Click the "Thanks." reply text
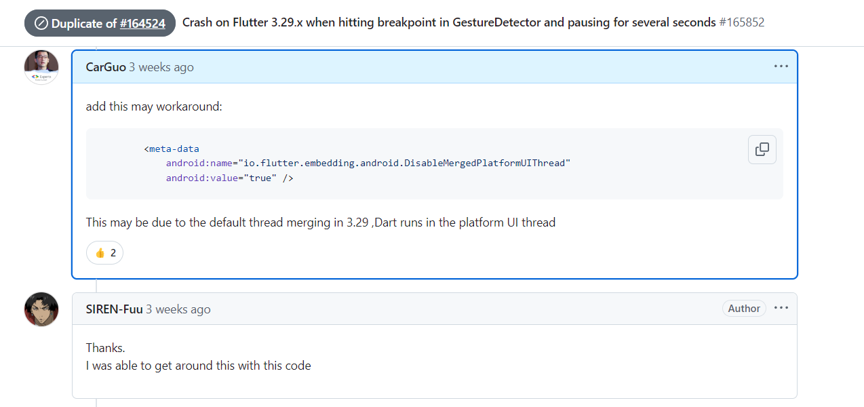The image size is (864, 407). click(106, 348)
